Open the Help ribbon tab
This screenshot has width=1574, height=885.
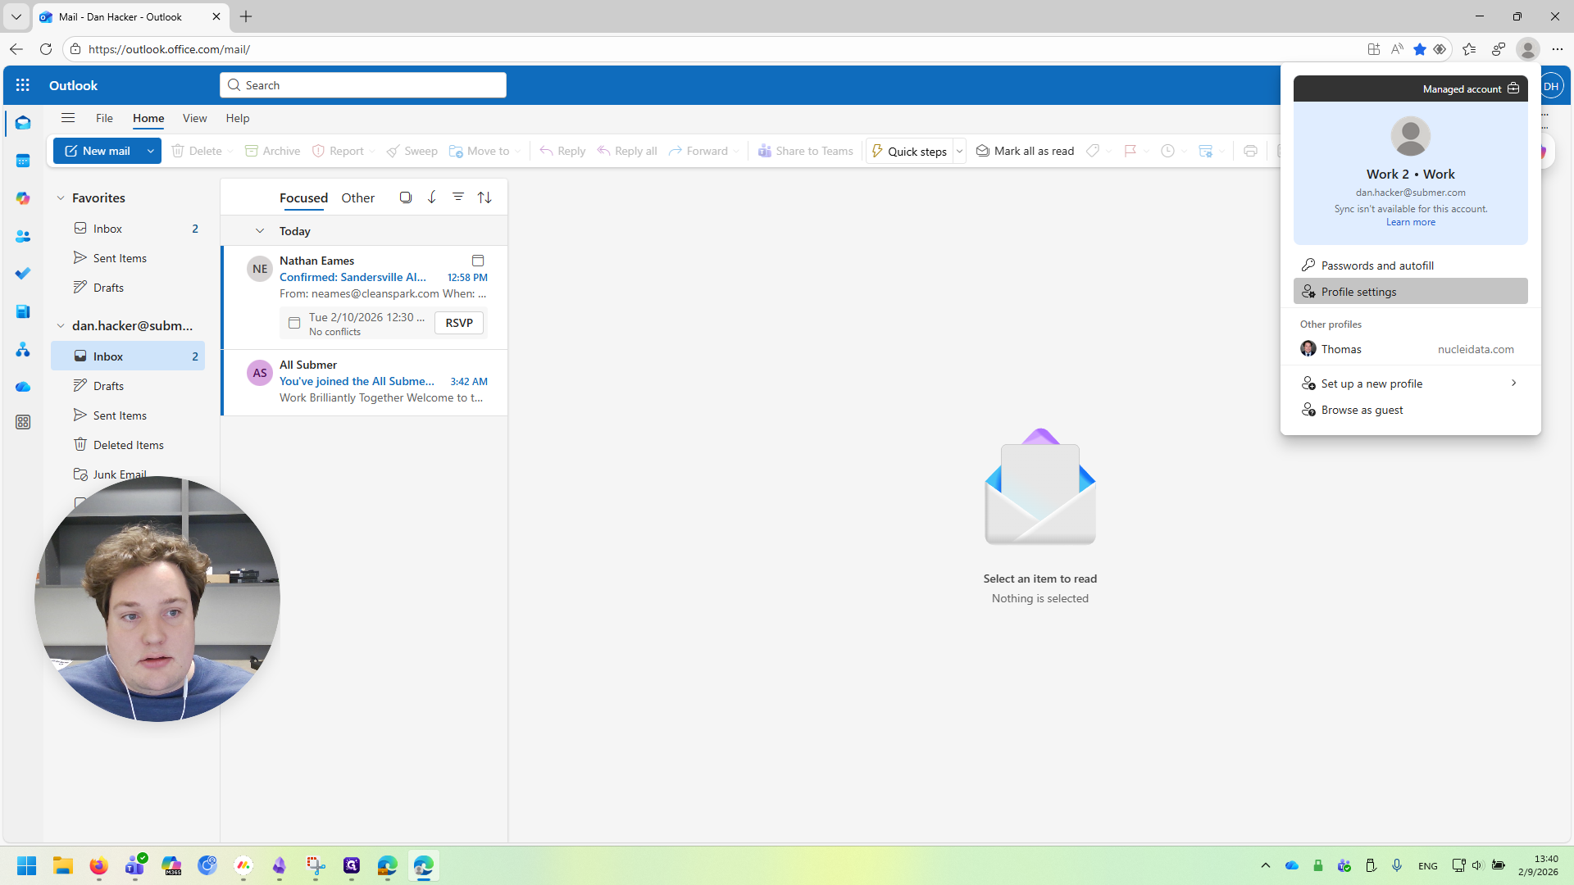(238, 118)
